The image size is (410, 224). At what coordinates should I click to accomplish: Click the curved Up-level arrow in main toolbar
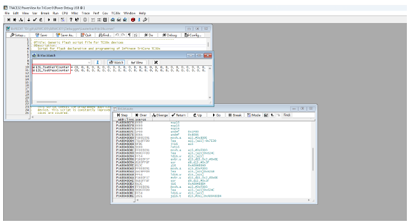[41, 20]
